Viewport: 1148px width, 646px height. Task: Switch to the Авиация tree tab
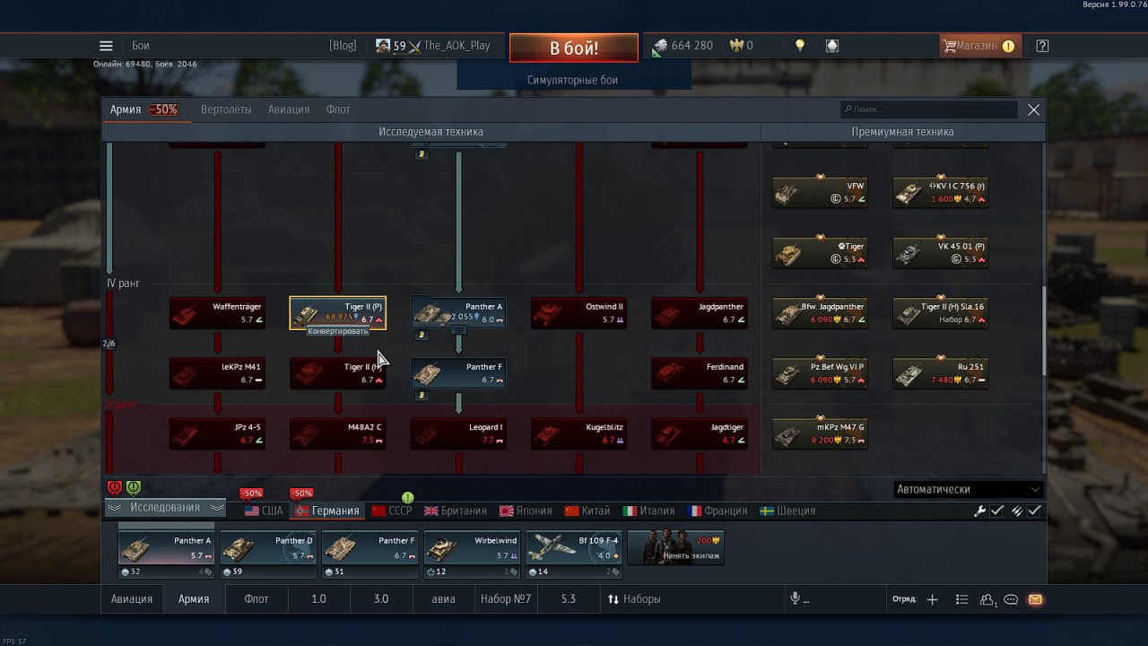coord(289,109)
